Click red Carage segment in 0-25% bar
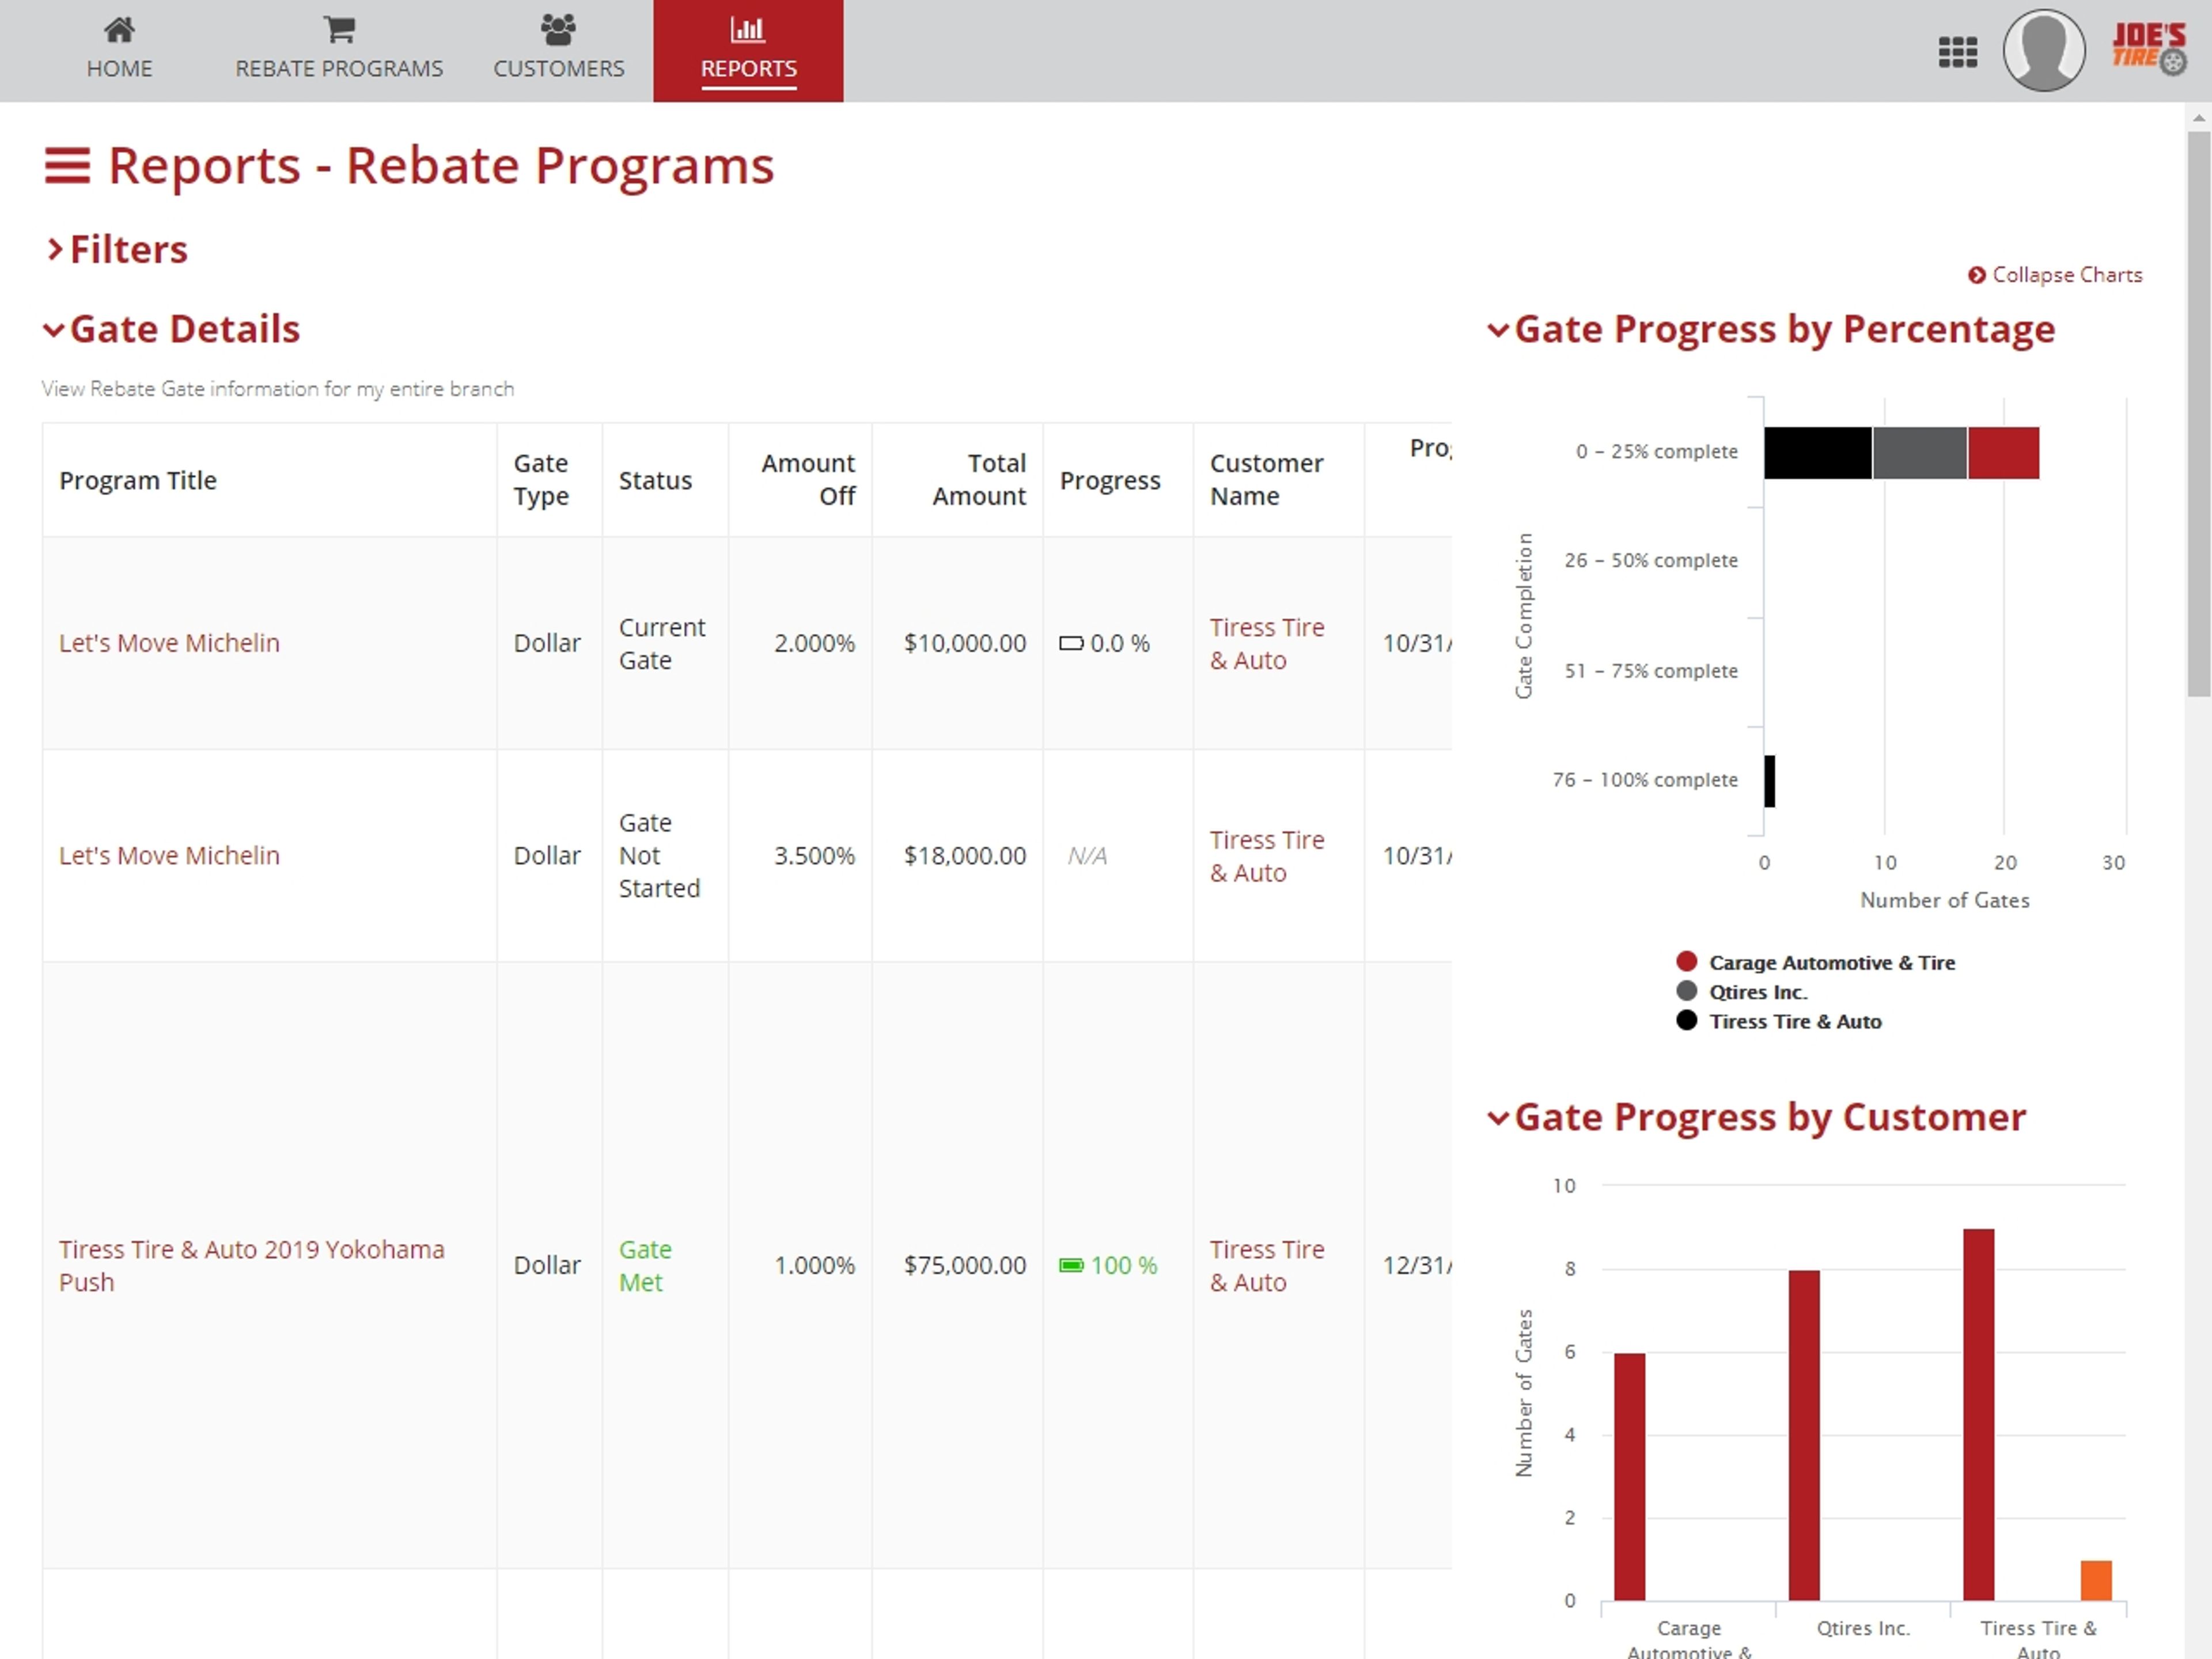This screenshot has height=1659, width=2212. [x=2003, y=453]
